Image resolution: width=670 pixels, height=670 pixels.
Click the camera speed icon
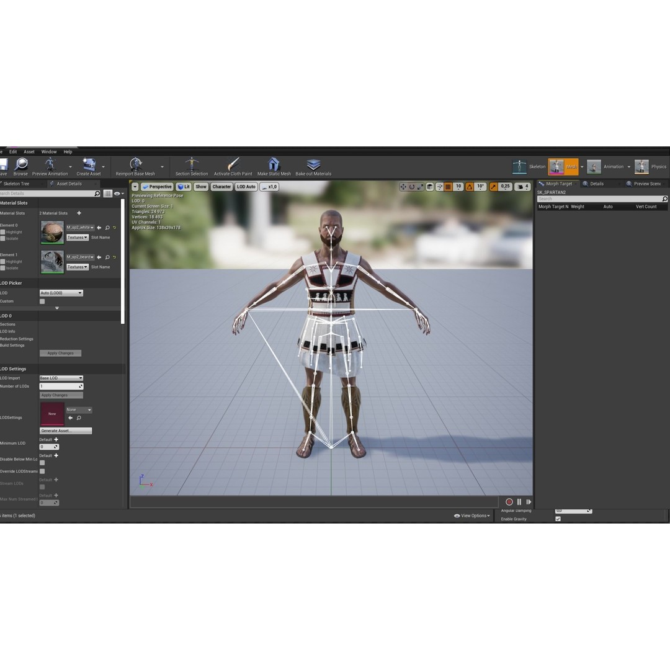[x=522, y=187]
